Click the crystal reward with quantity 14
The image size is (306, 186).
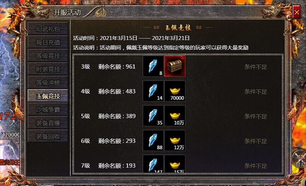153,91
